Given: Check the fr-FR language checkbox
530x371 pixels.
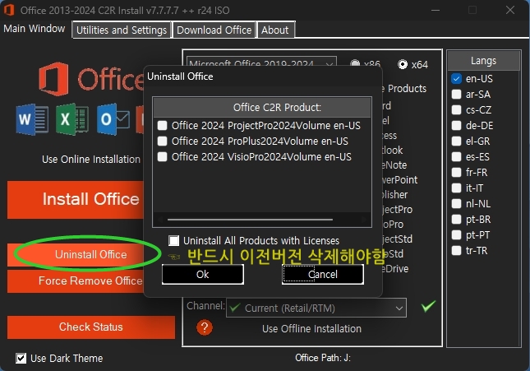Looking at the screenshot, I should point(456,172).
